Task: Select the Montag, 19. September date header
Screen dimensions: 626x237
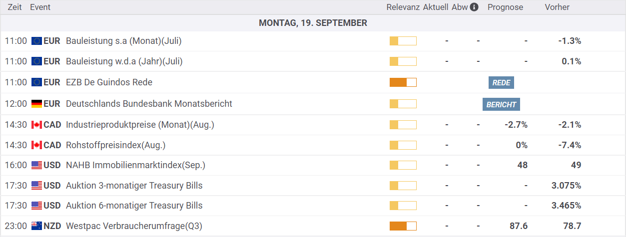Action: tap(313, 23)
